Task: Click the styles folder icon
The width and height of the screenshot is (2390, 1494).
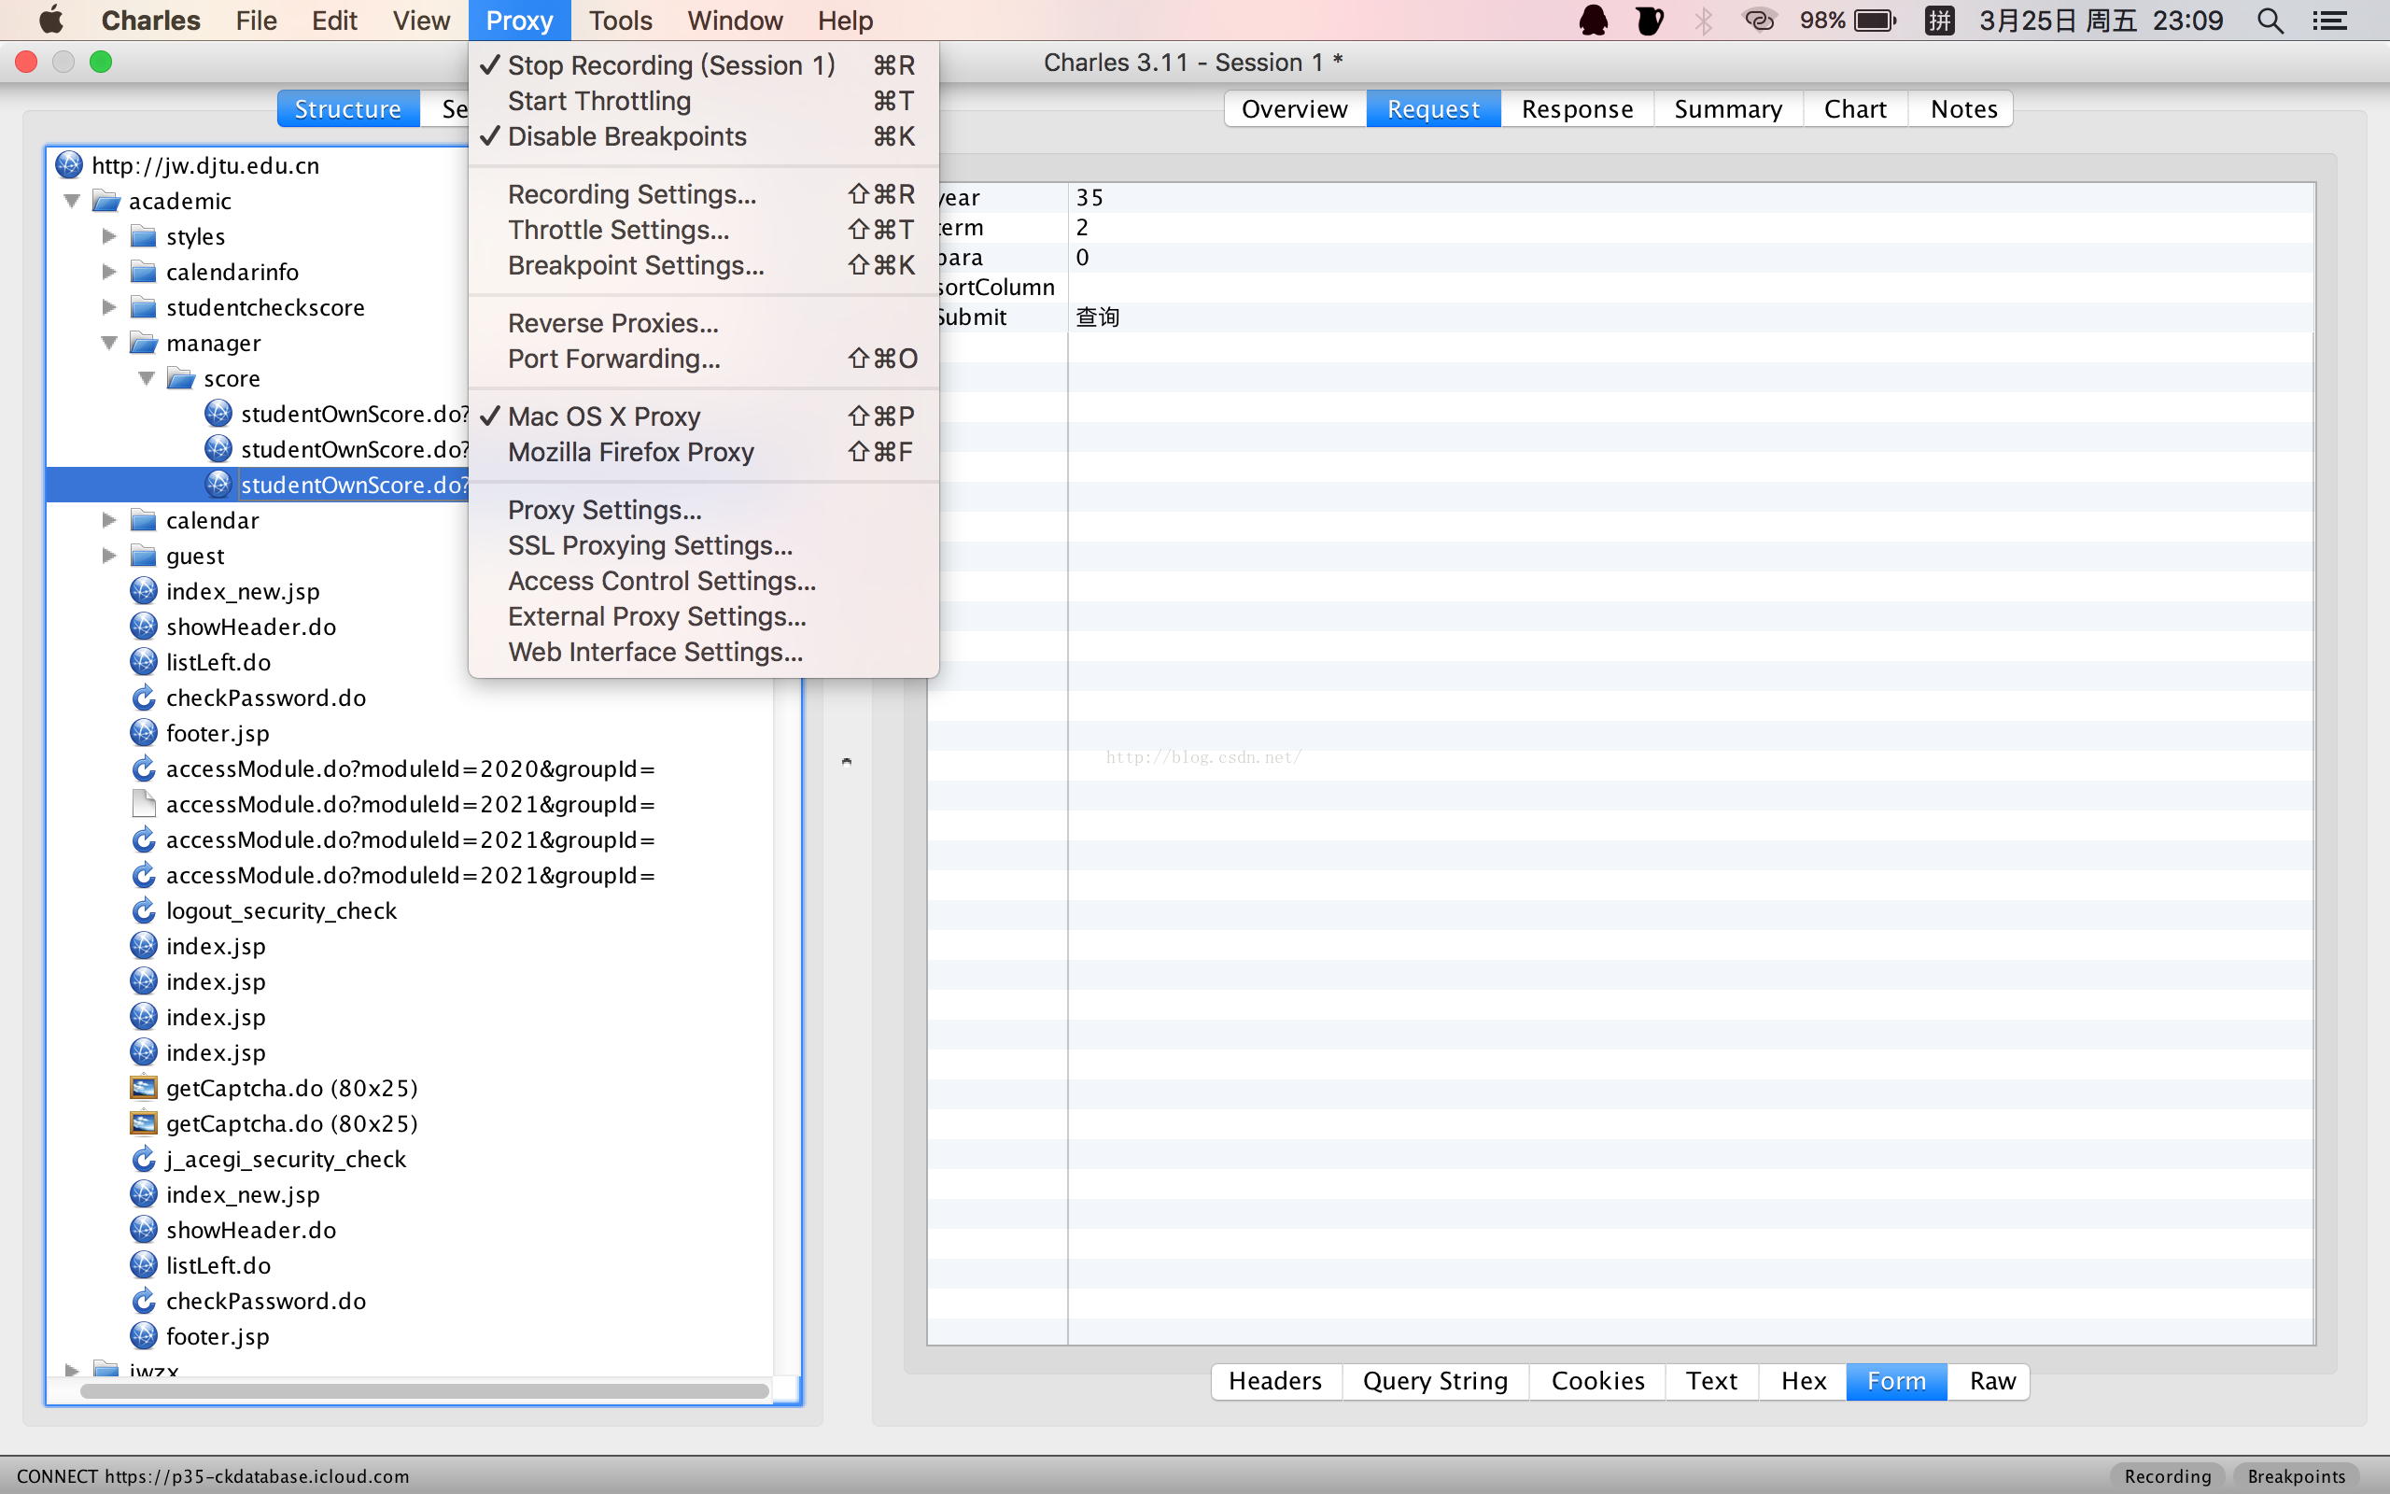Action: (x=144, y=236)
